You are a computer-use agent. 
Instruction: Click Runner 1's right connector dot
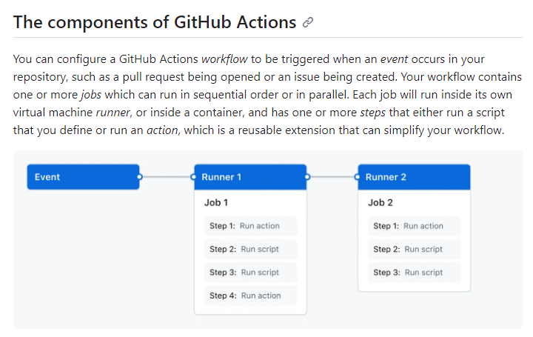coord(307,177)
